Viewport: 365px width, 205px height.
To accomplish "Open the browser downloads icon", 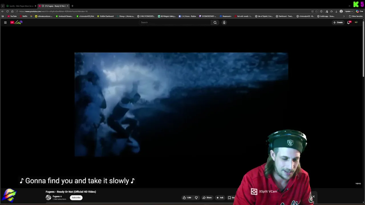I will [336, 11].
